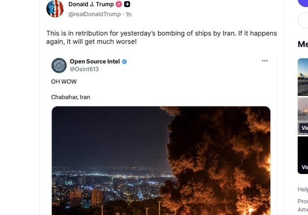Click blue verified checkmark next to Open Source Intel
Image resolution: width=308 pixels, height=215 pixels.
point(125,62)
